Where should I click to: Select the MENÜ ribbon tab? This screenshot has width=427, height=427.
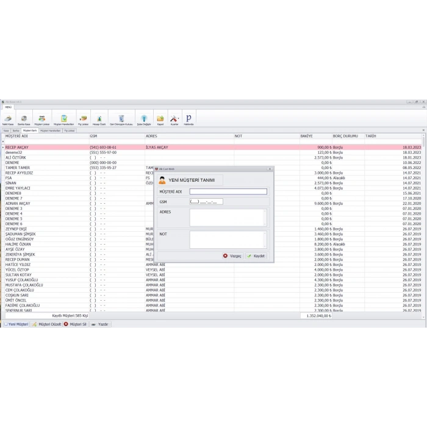pyautogui.click(x=9, y=107)
